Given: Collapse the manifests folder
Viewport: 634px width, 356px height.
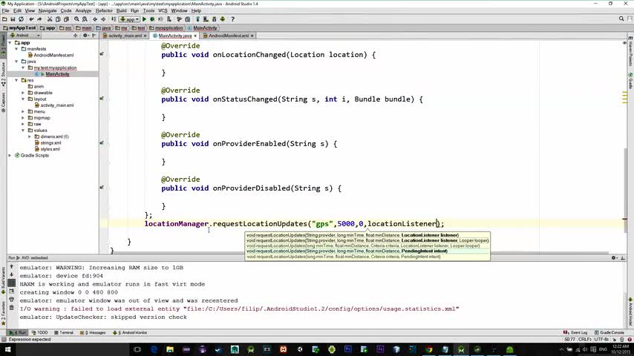Looking at the screenshot, I should tap(16, 49).
